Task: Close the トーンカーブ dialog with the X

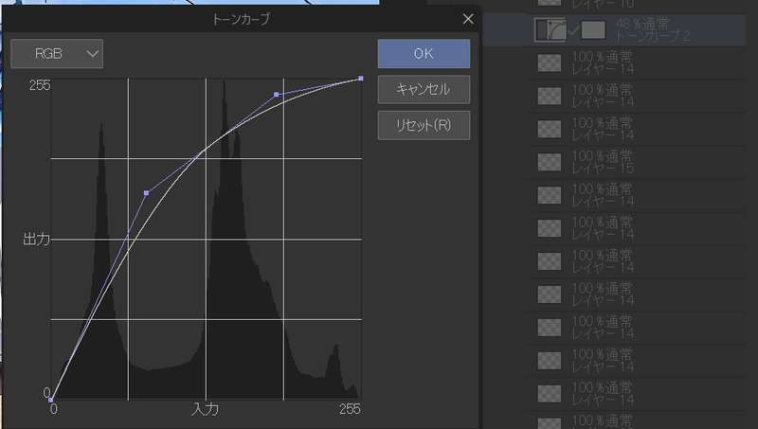Action: (468, 19)
